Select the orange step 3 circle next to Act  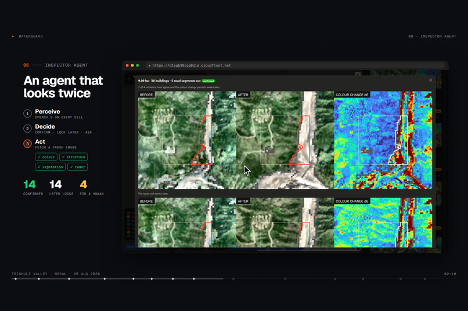click(x=27, y=144)
